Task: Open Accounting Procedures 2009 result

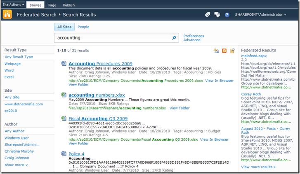Action: (x=100, y=63)
